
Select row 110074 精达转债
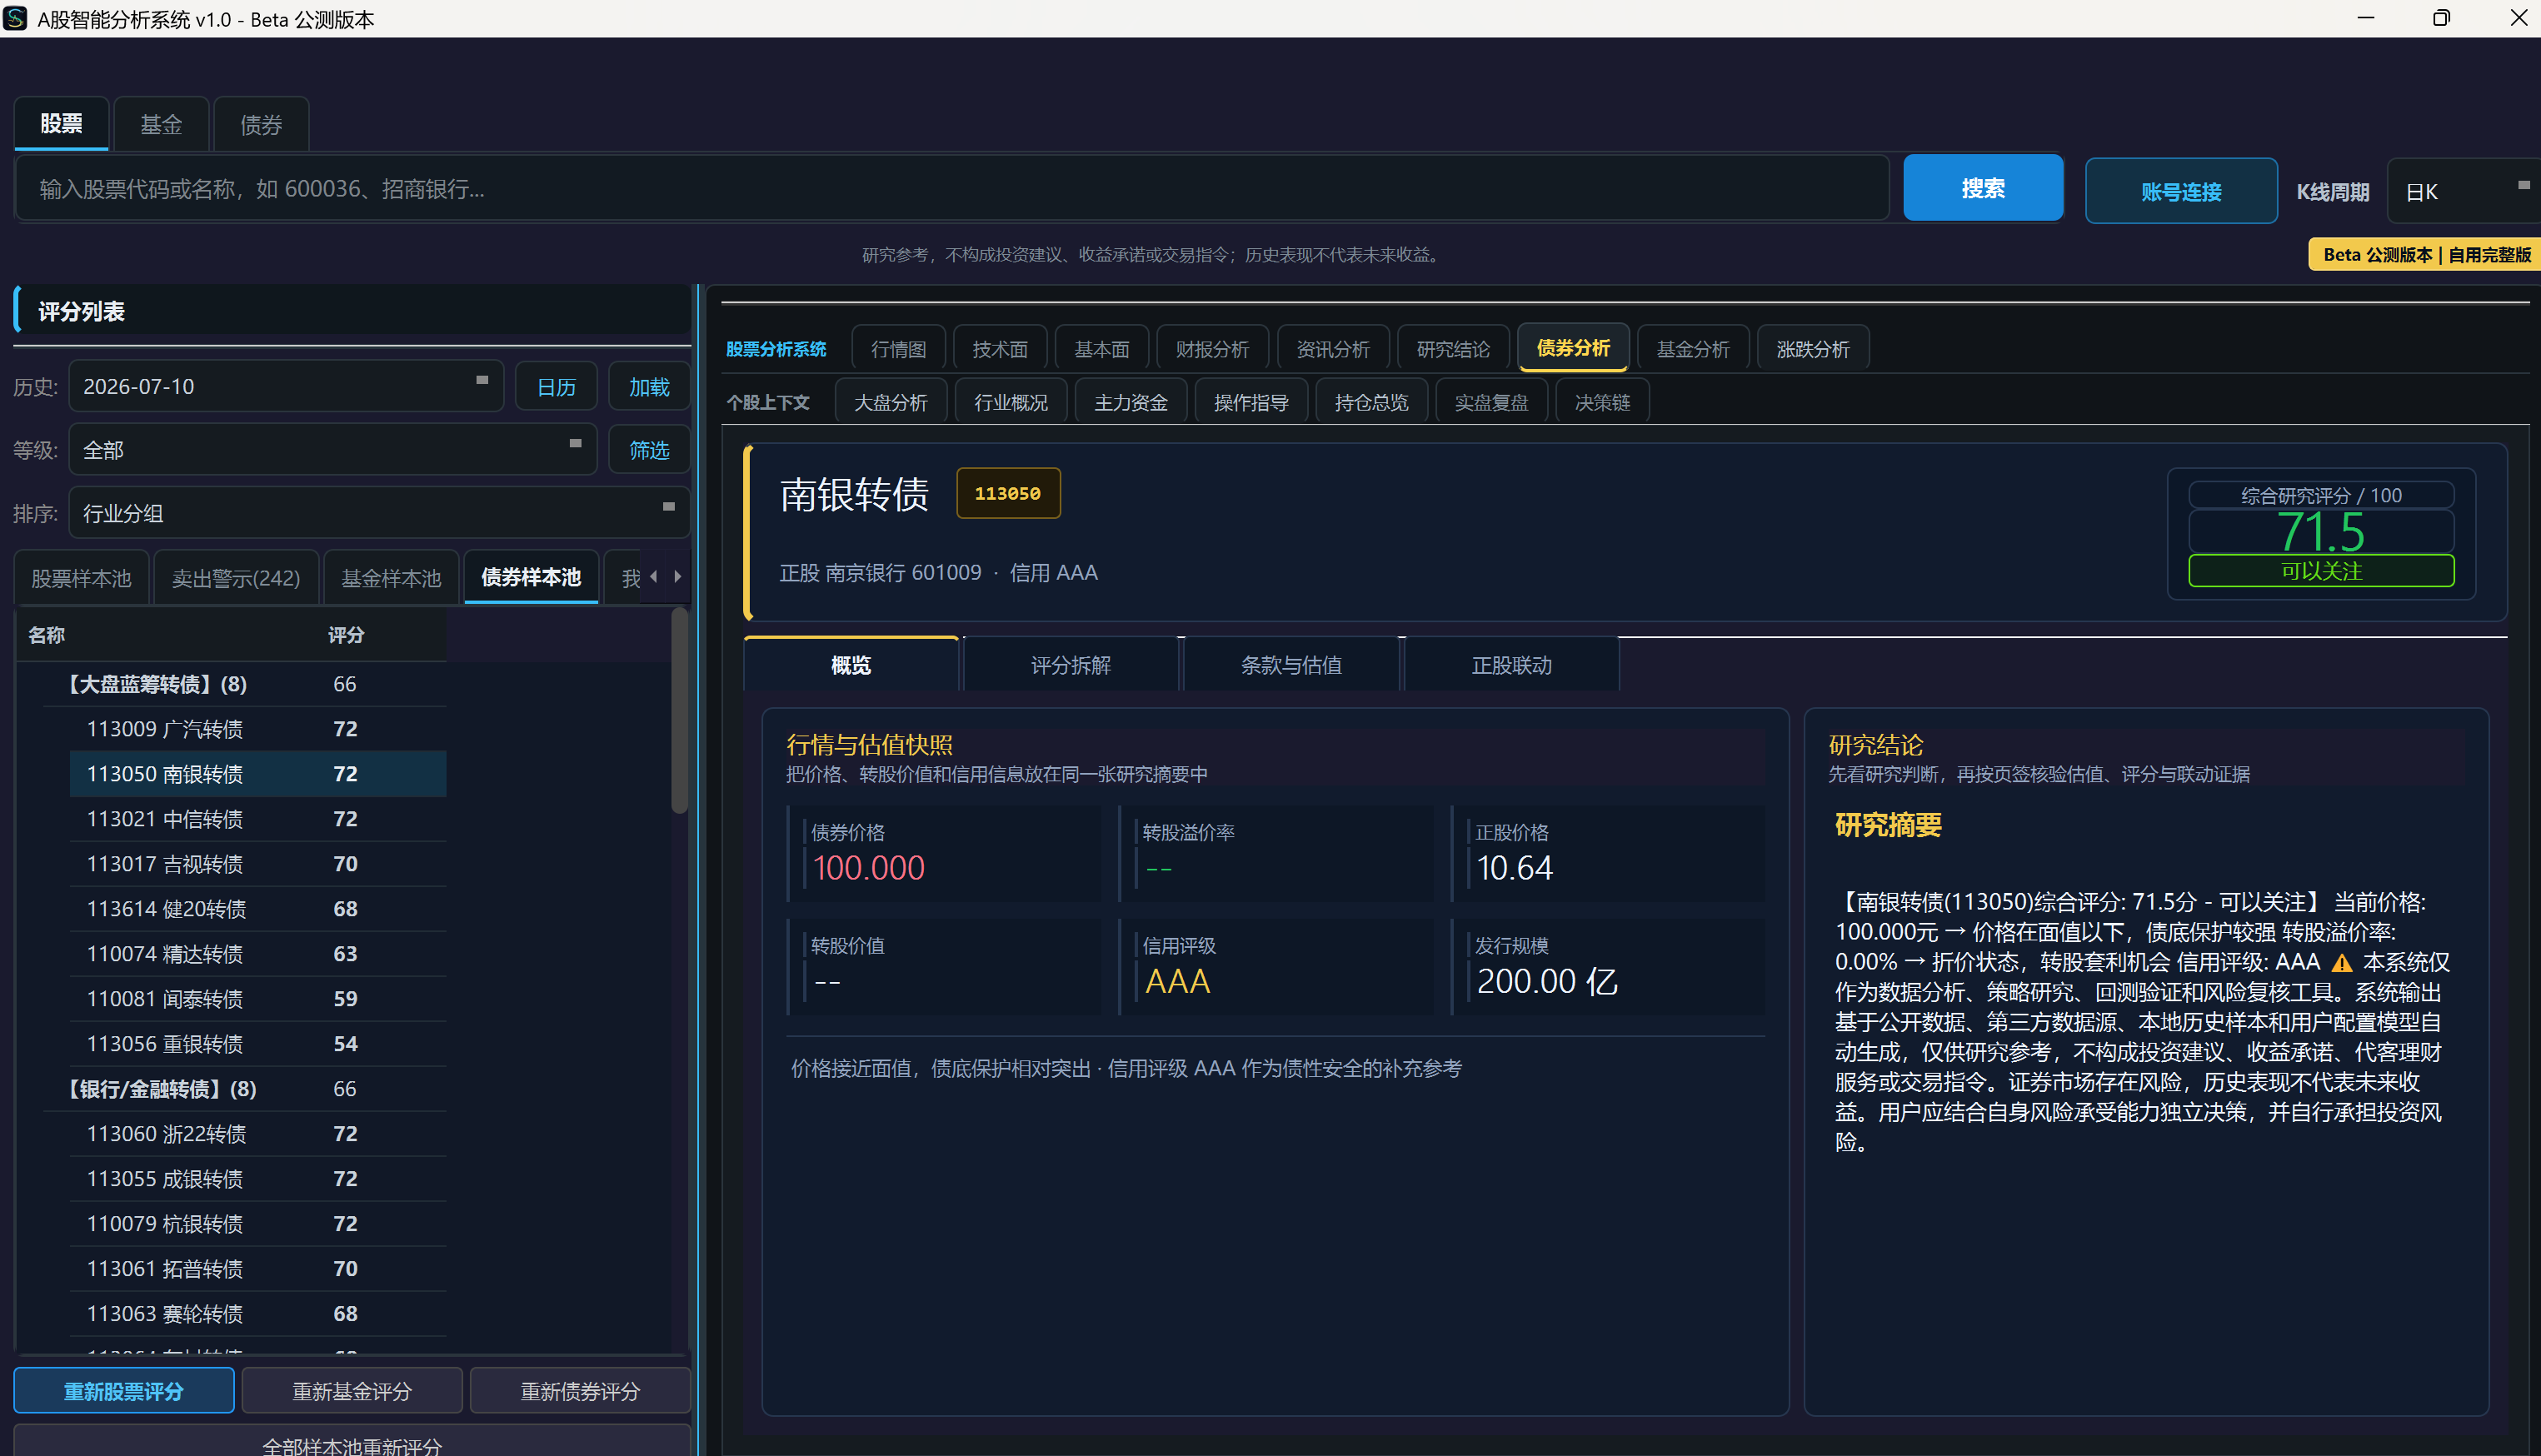258,954
